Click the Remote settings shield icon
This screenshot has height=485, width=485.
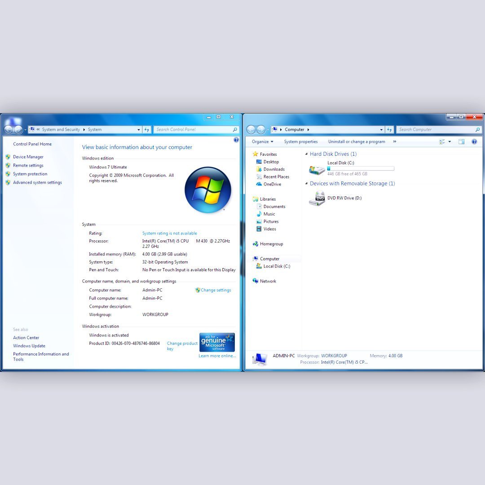pyautogui.click(x=8, y=165)
